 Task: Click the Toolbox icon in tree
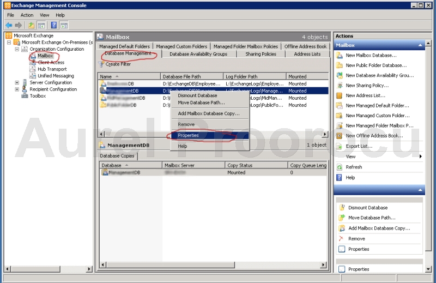pyautogui.click(x=25, y=96)
